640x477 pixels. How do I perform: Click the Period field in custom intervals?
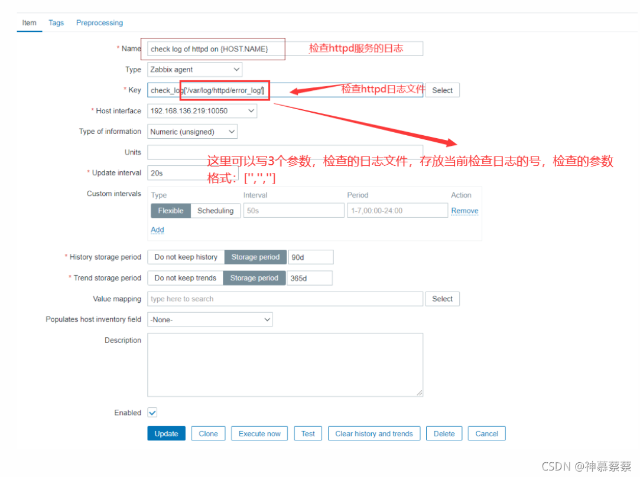397,211
